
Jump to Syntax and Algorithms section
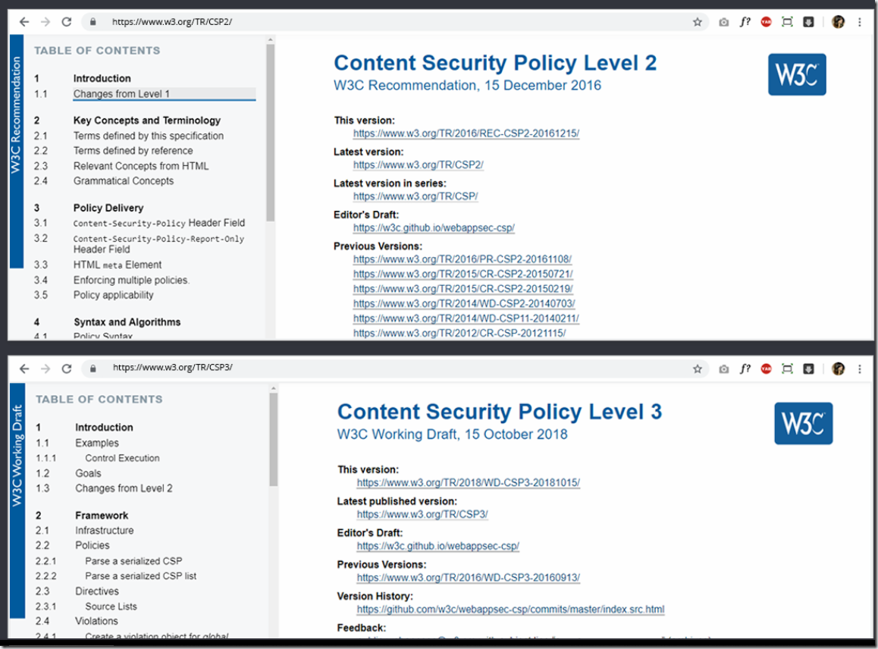point(127,322)
